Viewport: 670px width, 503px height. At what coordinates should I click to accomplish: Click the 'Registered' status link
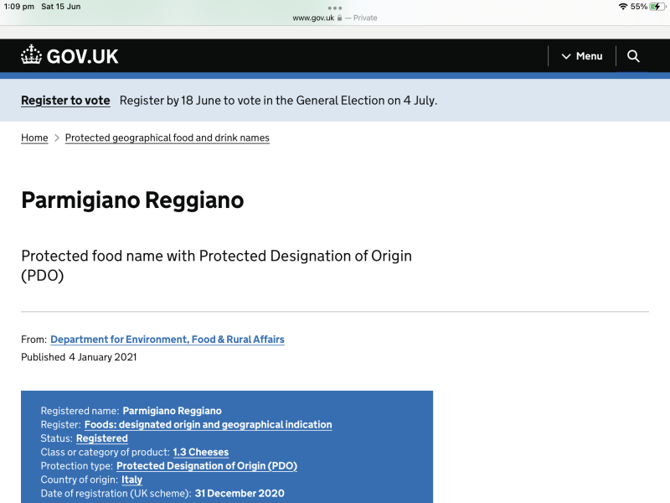click(x=101, y=438)
